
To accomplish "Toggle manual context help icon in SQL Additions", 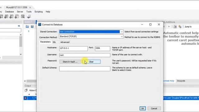I will [175, 26].
